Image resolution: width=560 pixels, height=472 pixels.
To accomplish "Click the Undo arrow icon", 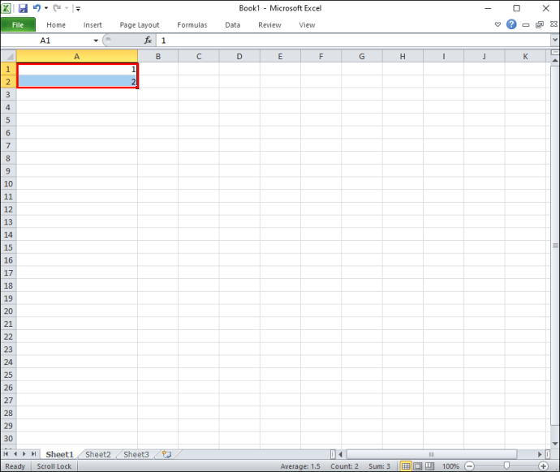I will pyautogui.click(x=37, y=7).
